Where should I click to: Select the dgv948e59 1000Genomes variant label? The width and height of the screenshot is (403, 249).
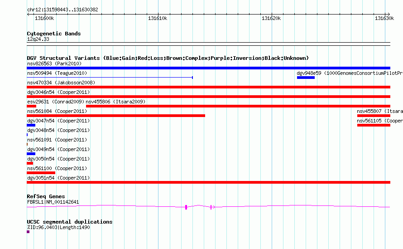click(x=350, y=73)
